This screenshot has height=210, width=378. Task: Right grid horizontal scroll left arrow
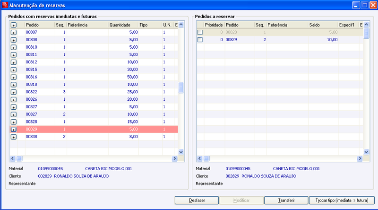(x=199, y=158)
